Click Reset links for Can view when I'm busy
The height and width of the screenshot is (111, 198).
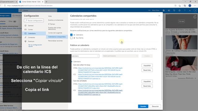point(147,70)
